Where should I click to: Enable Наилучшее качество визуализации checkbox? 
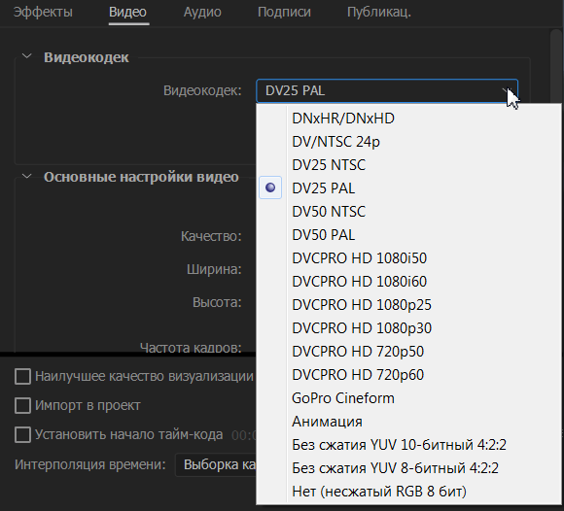[x=22, y=377]
